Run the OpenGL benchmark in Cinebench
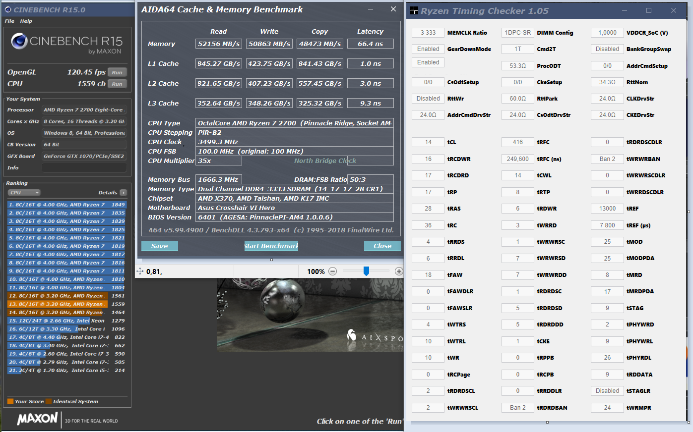The image size is (693, 432). 117,72
